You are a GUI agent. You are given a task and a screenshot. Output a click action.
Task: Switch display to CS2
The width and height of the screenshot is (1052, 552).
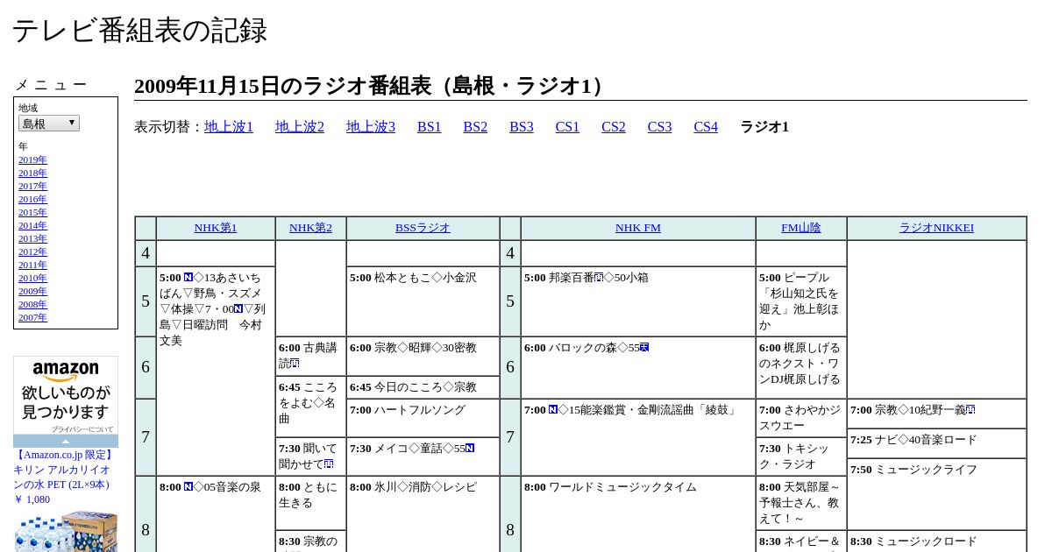[614, 127]
